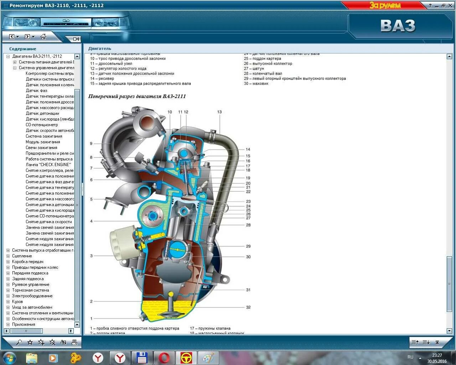Print the page with the printer icon

point(74,343)
